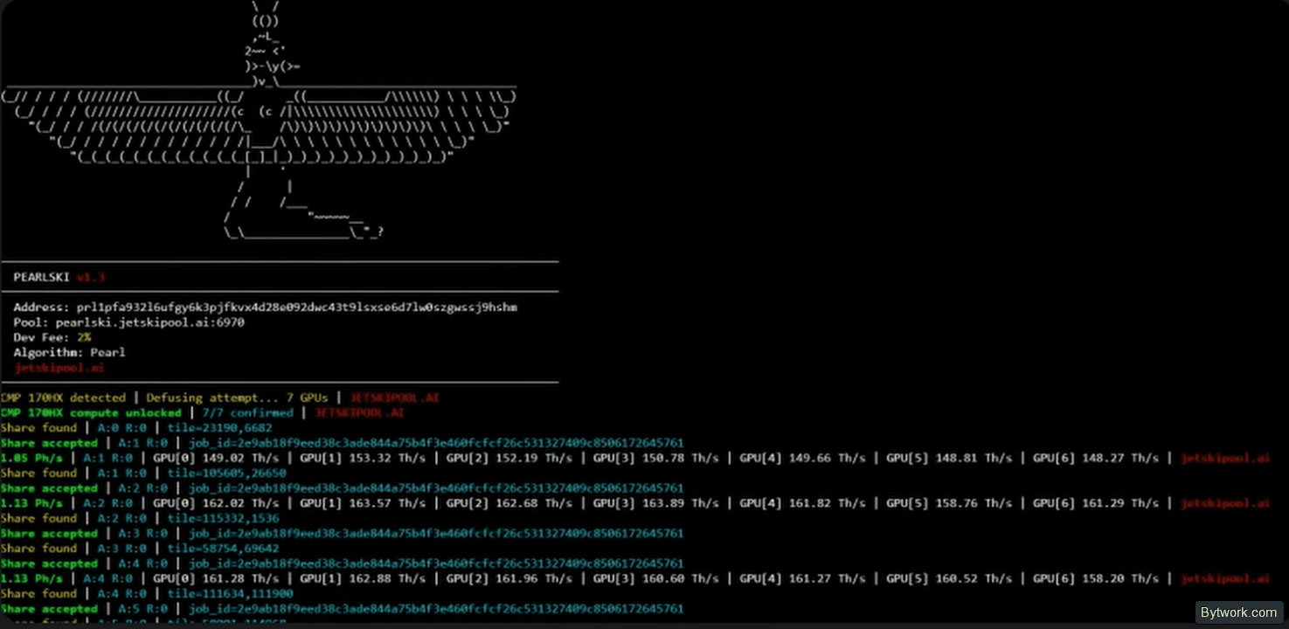Click GPU[2] 152.19 Th/s reading
The width and height of the screenshot is (1289, 629).
click(x=509, y=458)
